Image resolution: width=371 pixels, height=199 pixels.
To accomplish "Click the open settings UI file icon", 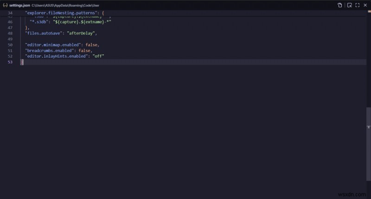I will (340, 5).
